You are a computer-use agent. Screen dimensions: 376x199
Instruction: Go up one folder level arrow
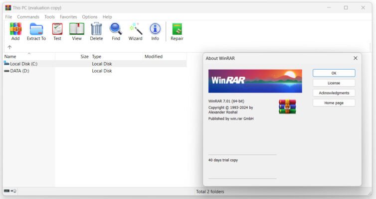(9, 47)
